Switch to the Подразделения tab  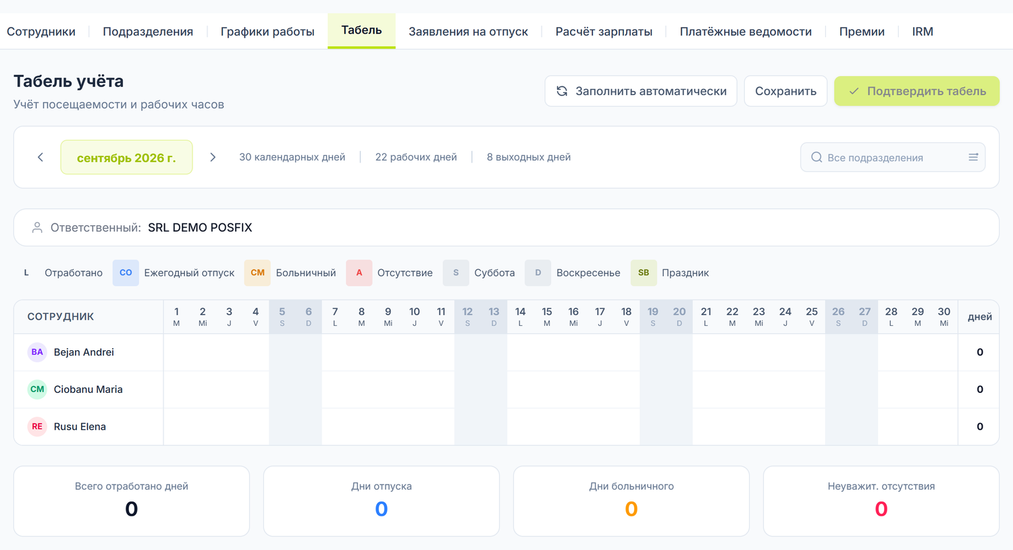point(148,32)
